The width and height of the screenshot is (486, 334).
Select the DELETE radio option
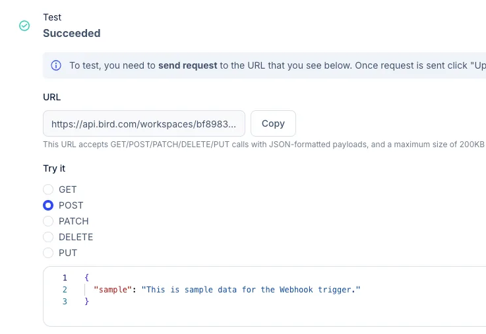click(48, 237)
